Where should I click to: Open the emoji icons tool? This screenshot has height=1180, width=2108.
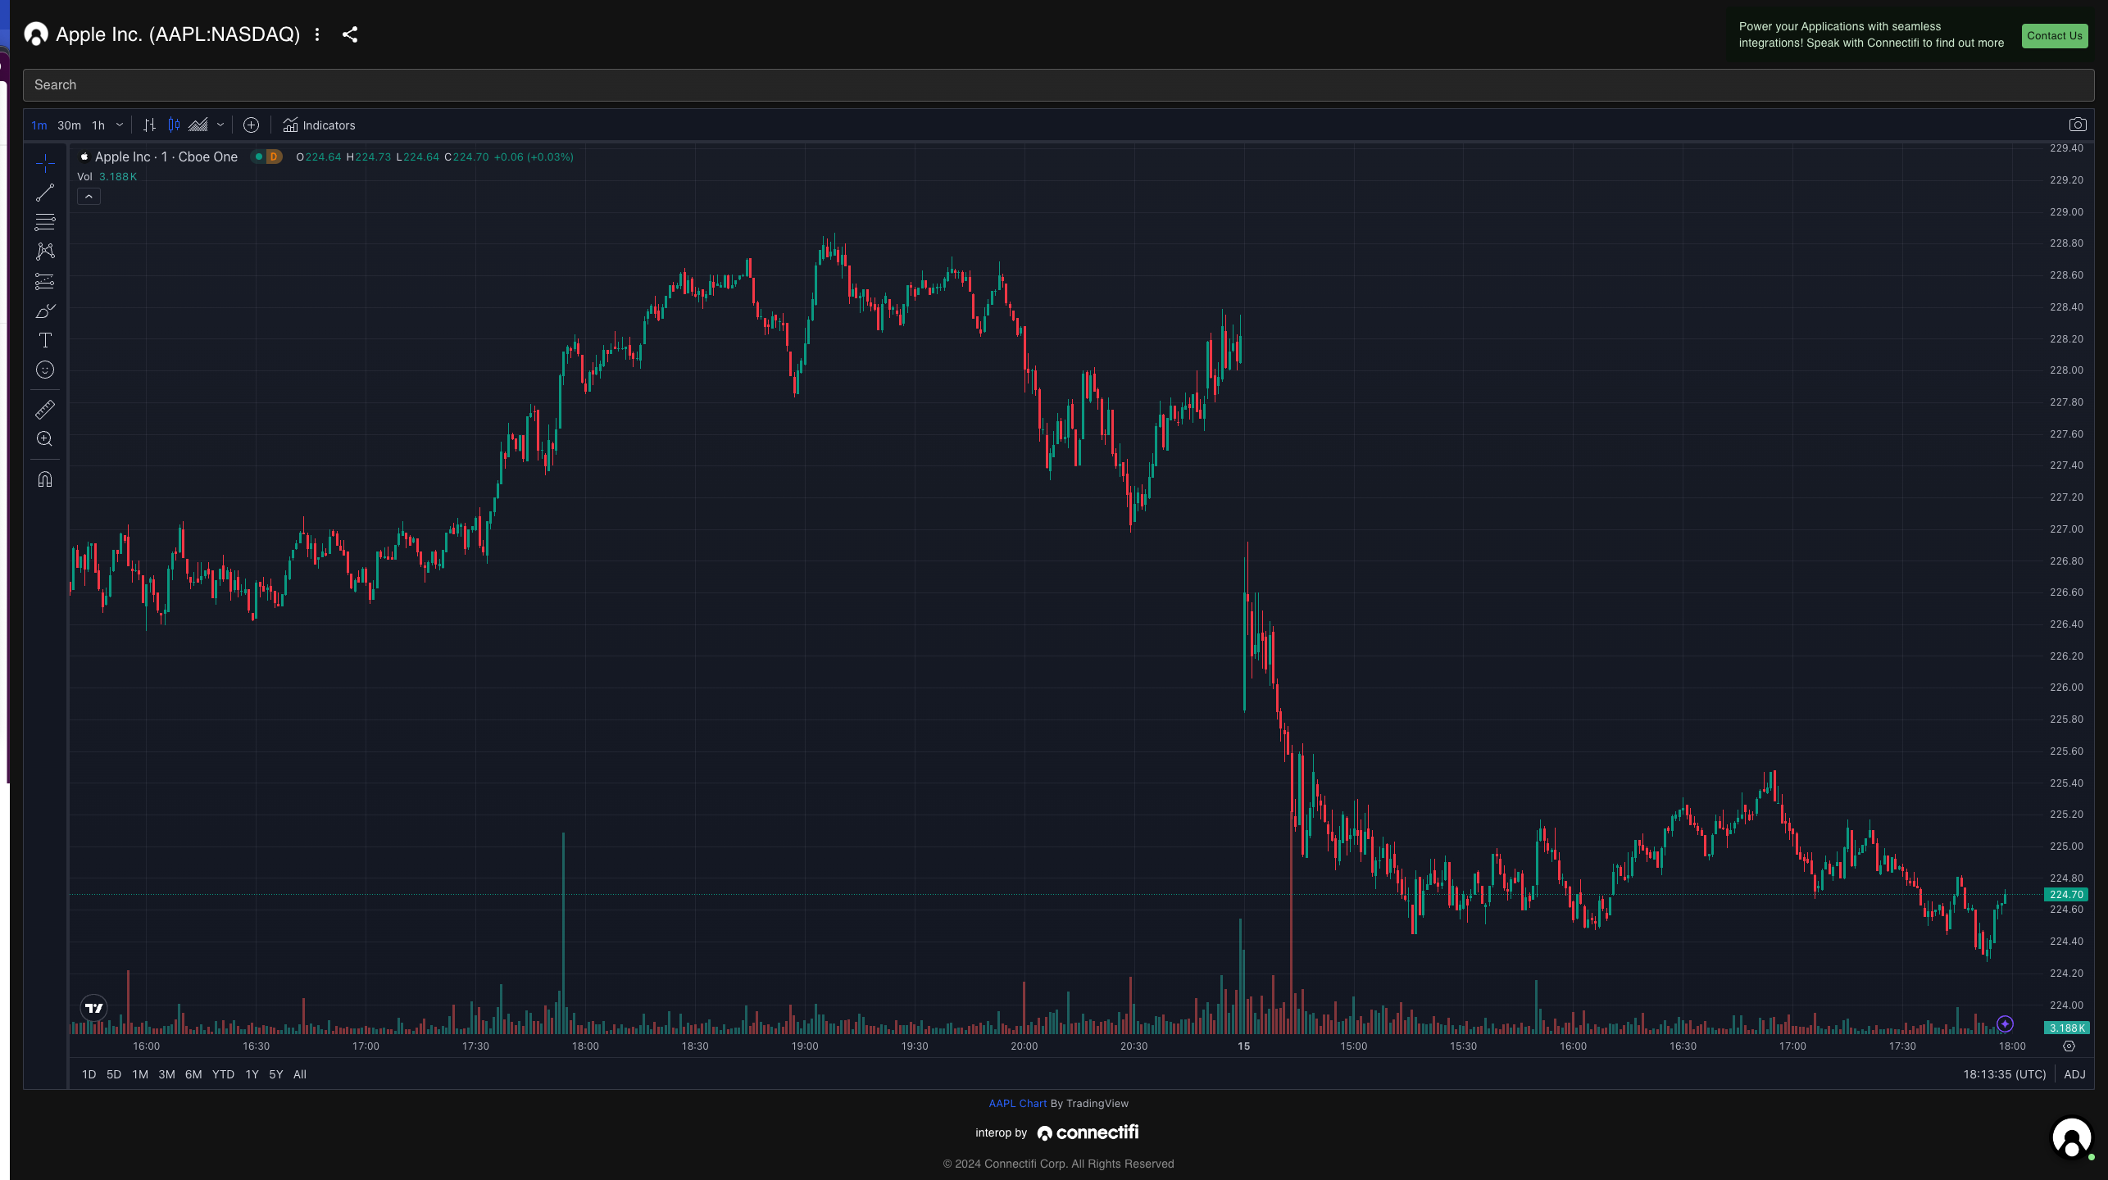point(45,370)
